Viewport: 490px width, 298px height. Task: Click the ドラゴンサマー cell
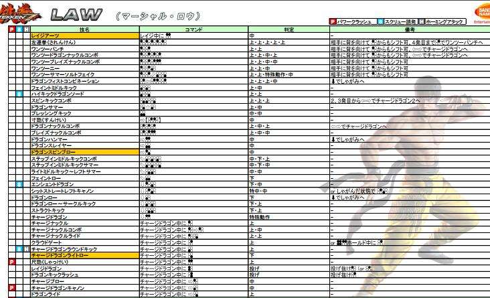[x=85, y=107]
